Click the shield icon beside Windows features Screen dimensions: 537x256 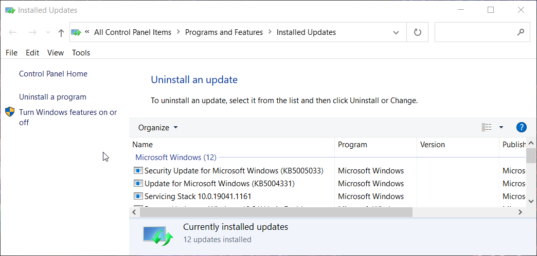10,112
